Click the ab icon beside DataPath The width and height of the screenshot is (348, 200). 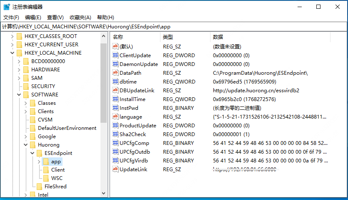click(x=115, y=73)
